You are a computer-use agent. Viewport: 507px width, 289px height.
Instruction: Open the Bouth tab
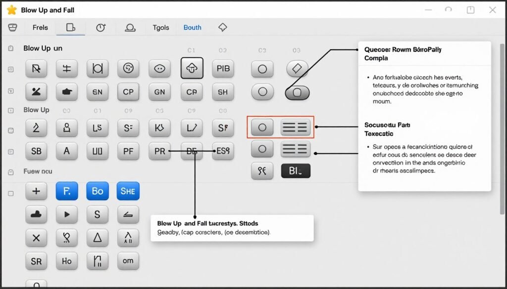[x=192, y=27]
